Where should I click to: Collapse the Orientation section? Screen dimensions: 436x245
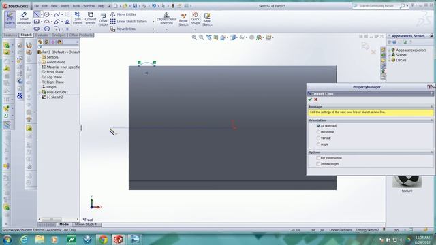point(431,120)
